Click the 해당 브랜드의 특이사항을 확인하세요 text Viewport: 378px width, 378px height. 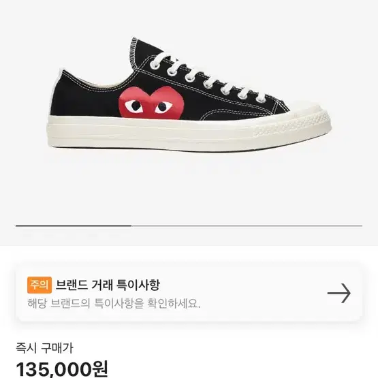click(x=114, y=303)
